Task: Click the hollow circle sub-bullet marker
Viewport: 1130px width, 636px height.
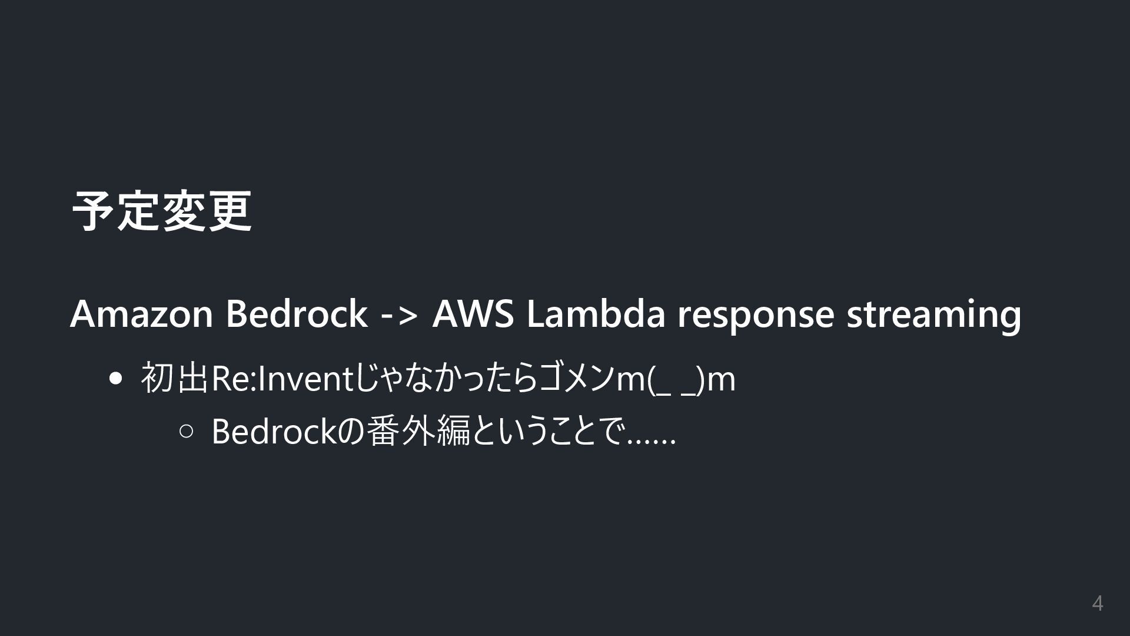Action: (x=186, y=432)
